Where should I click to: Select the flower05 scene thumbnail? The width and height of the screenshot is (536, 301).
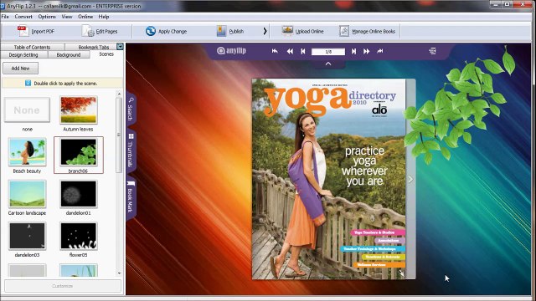coord(78,236)
